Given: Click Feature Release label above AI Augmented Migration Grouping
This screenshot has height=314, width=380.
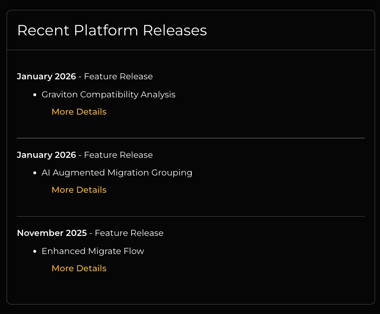Looking at the screenshot, I should point(118,155).
